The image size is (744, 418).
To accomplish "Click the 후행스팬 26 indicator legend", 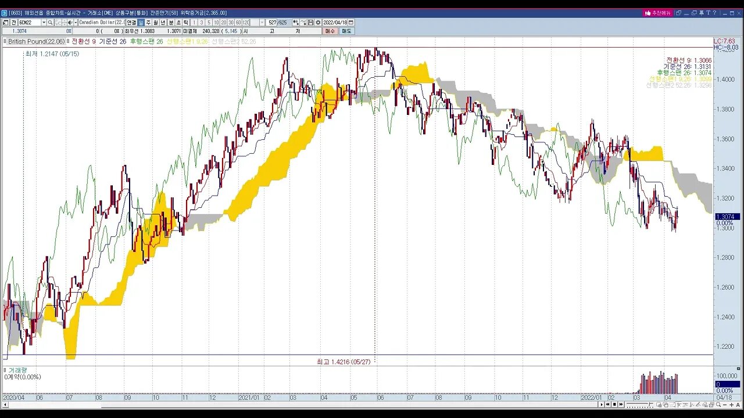I will (146, 42).
